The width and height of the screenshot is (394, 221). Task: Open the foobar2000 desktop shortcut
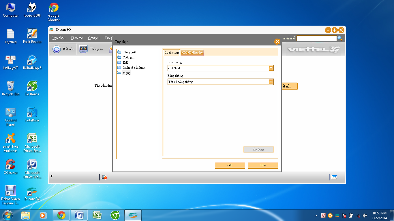pos(32,10)
